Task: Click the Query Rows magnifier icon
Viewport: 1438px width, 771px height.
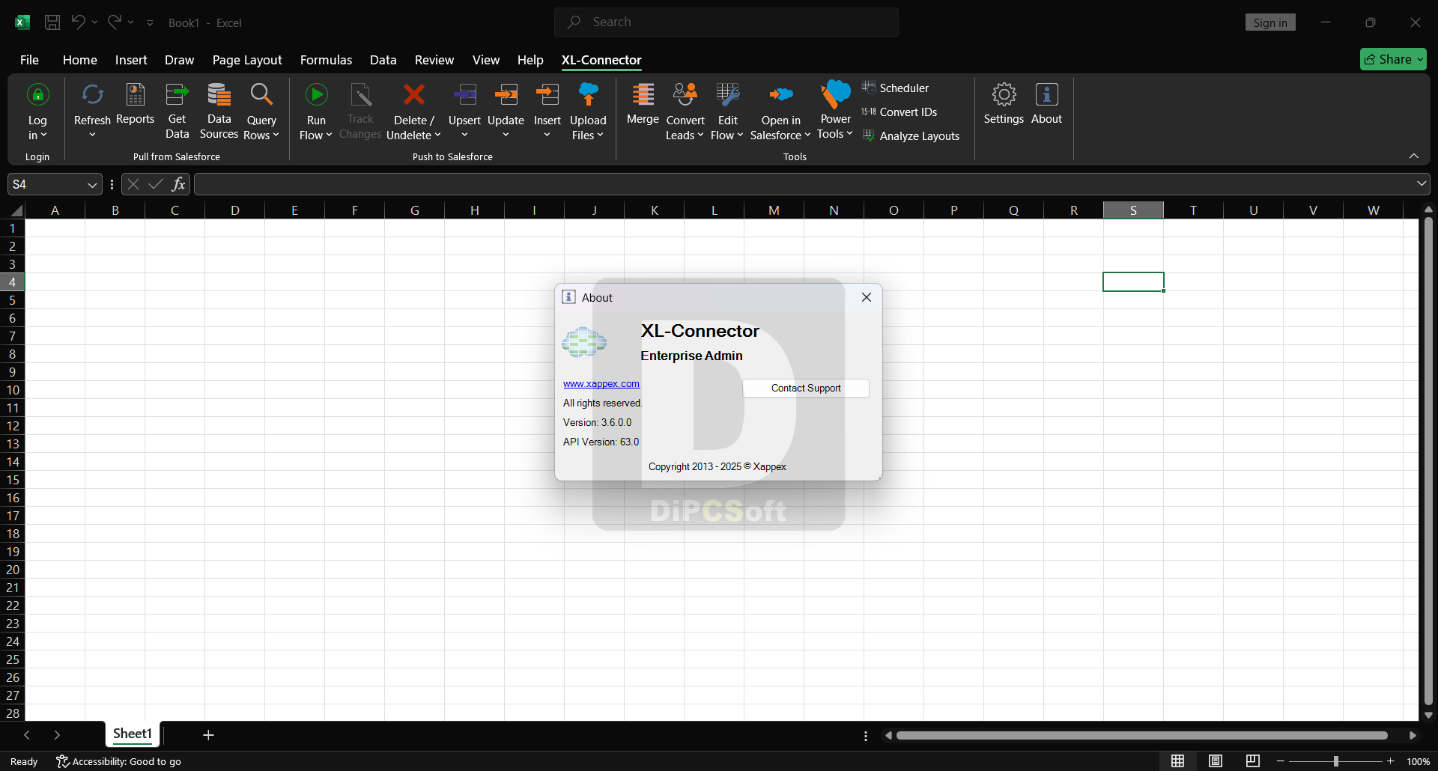Action: point(261,95)
